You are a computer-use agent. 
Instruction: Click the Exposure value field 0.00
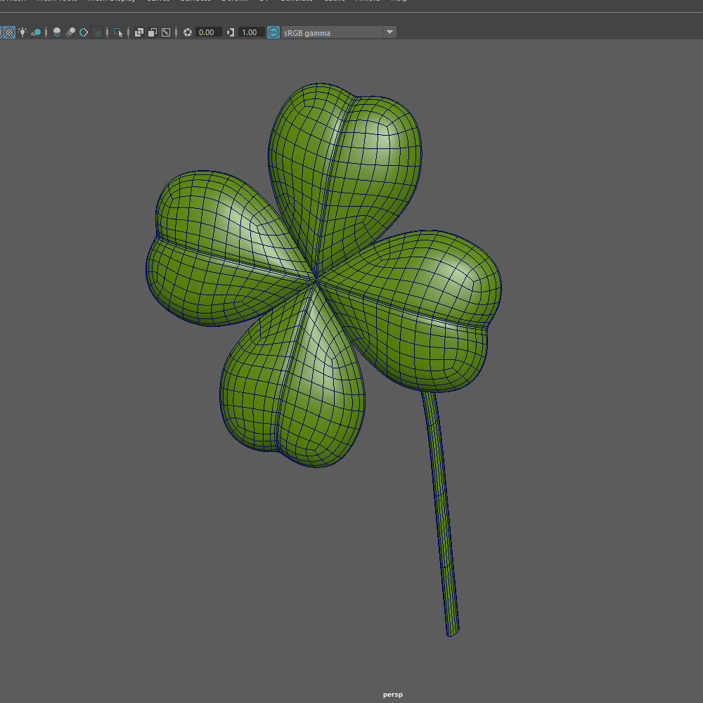click(209, 32)
